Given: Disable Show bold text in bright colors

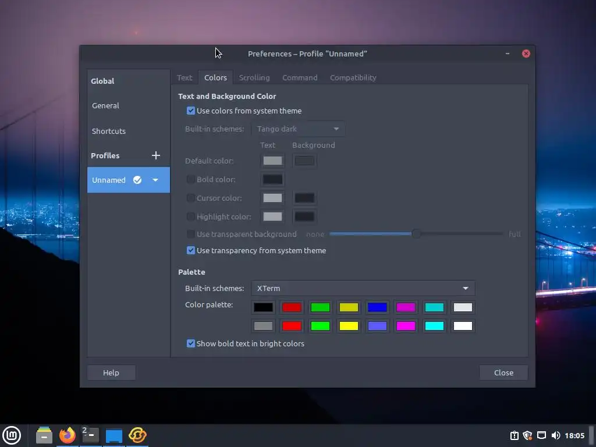Looking at the screenshot, I should point(191,343).
